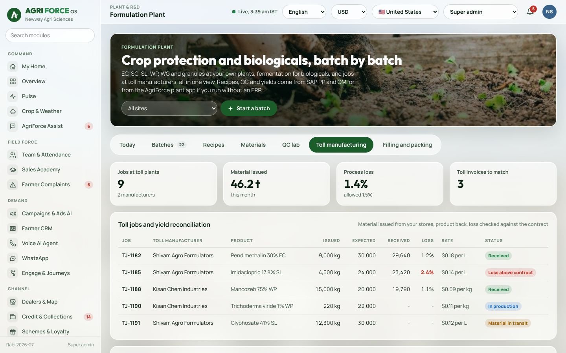Click the Toll manufacturing tab
566x353 pixels.
(341, 145)
